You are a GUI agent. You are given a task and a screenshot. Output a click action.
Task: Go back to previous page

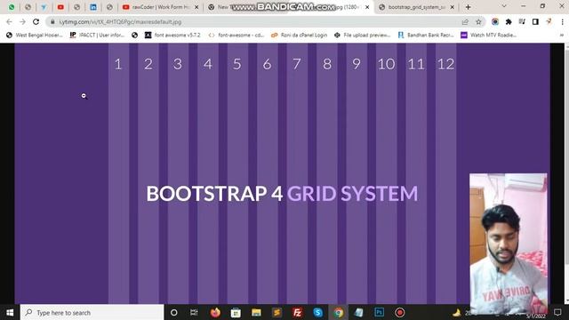point(9,21)
